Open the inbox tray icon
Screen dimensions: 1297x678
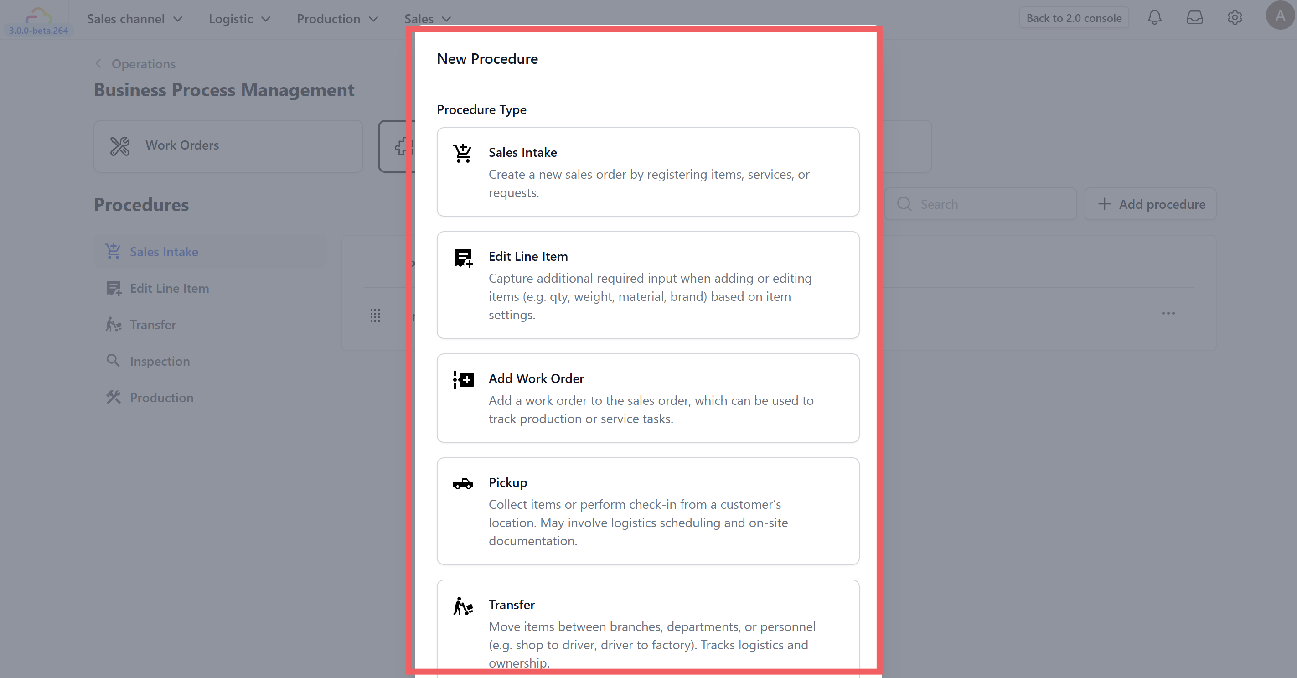[x=1194, y=18]
